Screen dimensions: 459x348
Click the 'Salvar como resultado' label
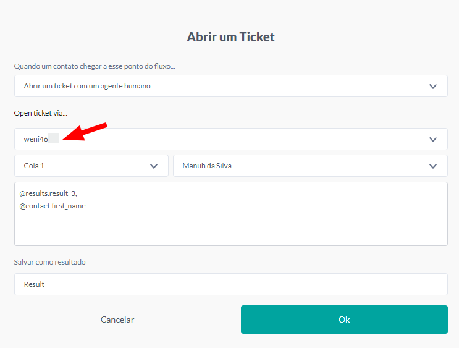pos(50,262)
